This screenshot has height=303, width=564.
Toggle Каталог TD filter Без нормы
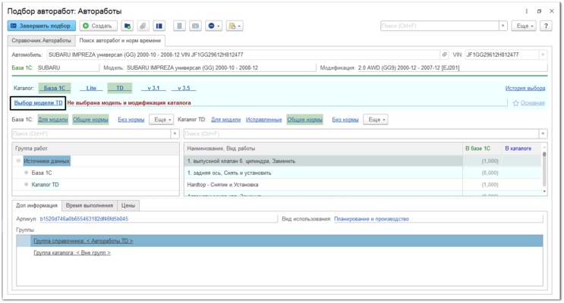[x=345, y=120]
